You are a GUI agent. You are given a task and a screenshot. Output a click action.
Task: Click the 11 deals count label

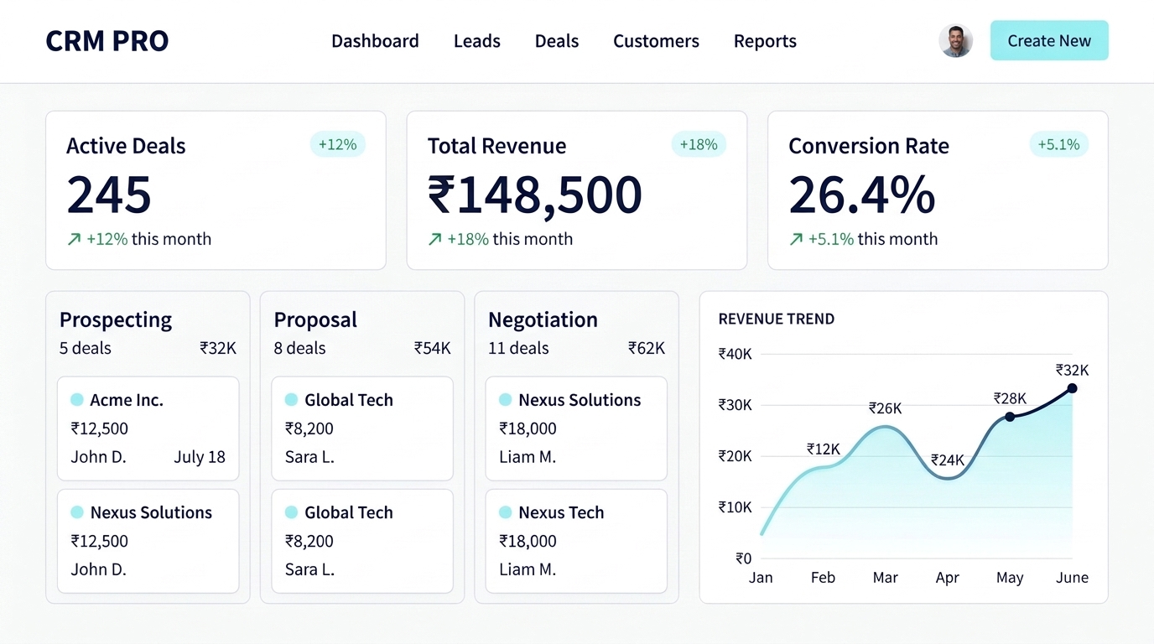click(518, 348)
